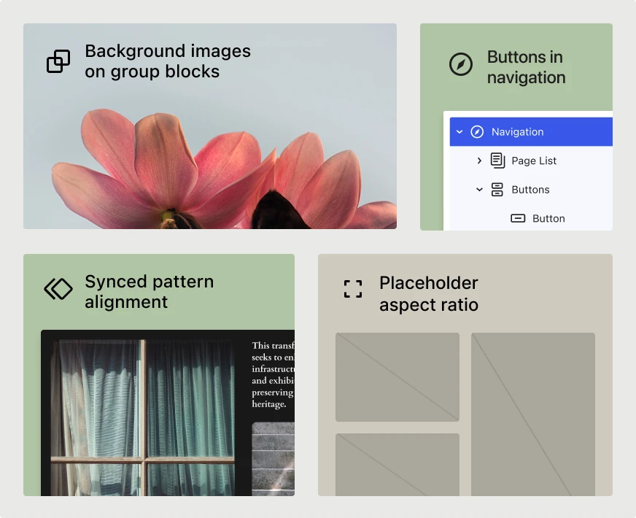Viewport: 636px width, 518px height.
Task: Select the tall placeholder image on the right
Action: (x=532, y=414)
